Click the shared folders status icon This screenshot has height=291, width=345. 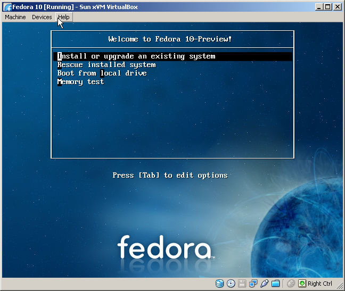275,284
